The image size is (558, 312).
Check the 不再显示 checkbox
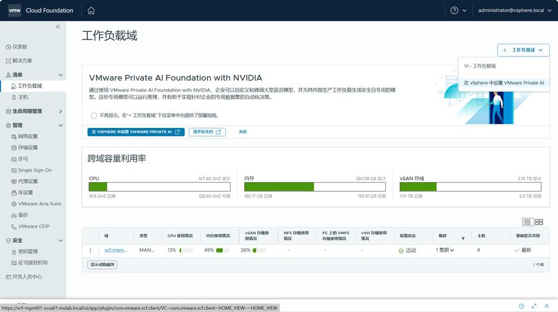tap(94, 115)
